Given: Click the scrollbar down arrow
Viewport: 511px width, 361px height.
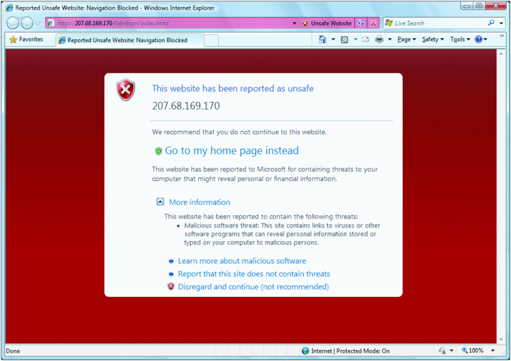Looking at the screenshot, I should tap(501, 340).
